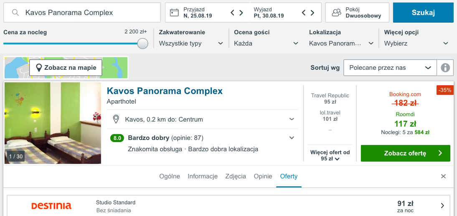Close the offers panel with X
Screen dimensions: 457x216
(x=443, y=176)
